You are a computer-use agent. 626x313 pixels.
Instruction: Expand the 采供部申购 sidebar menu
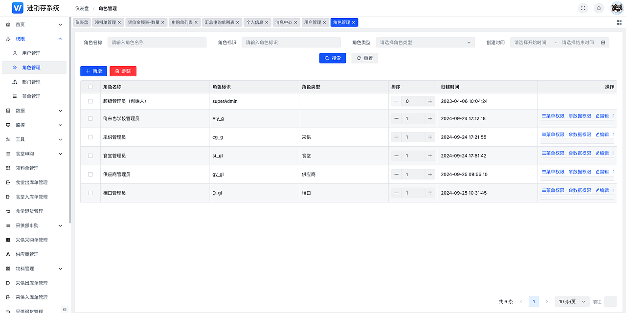coord(33,225)
